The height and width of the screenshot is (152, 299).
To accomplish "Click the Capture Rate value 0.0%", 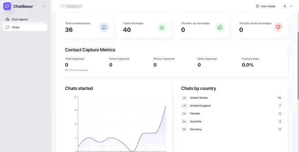I will pos(248,65).
